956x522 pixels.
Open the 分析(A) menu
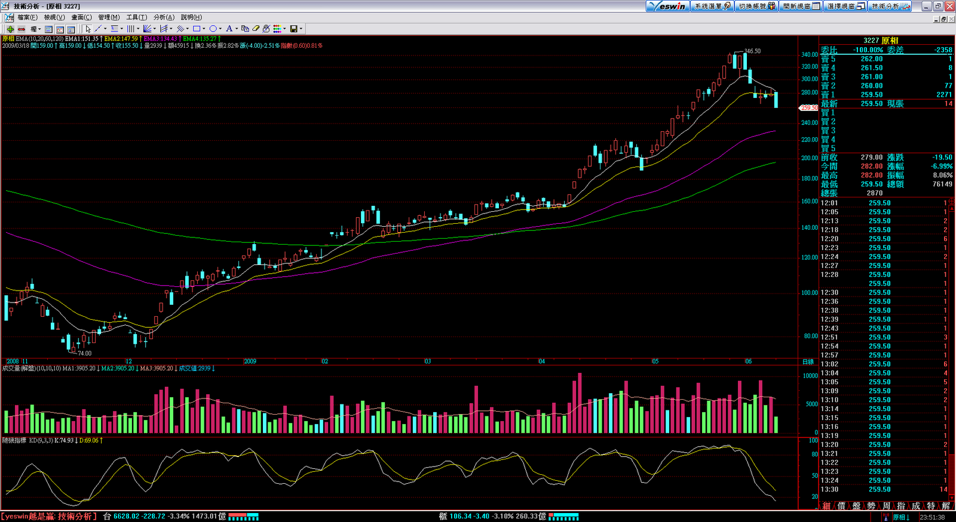164,17
